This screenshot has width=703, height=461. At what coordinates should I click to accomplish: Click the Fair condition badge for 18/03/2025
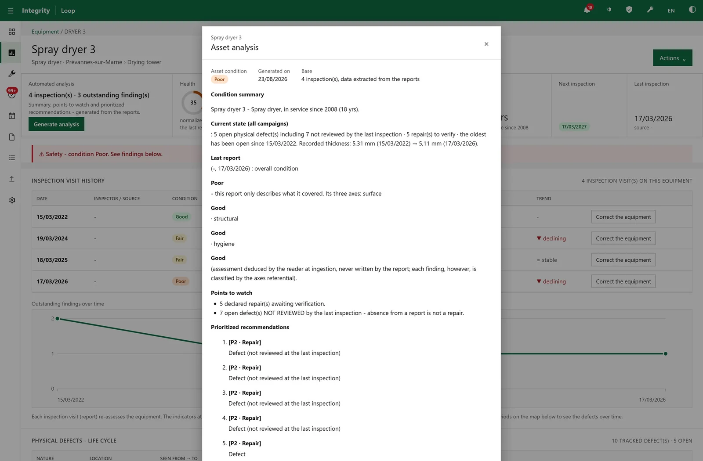[180, 260]
